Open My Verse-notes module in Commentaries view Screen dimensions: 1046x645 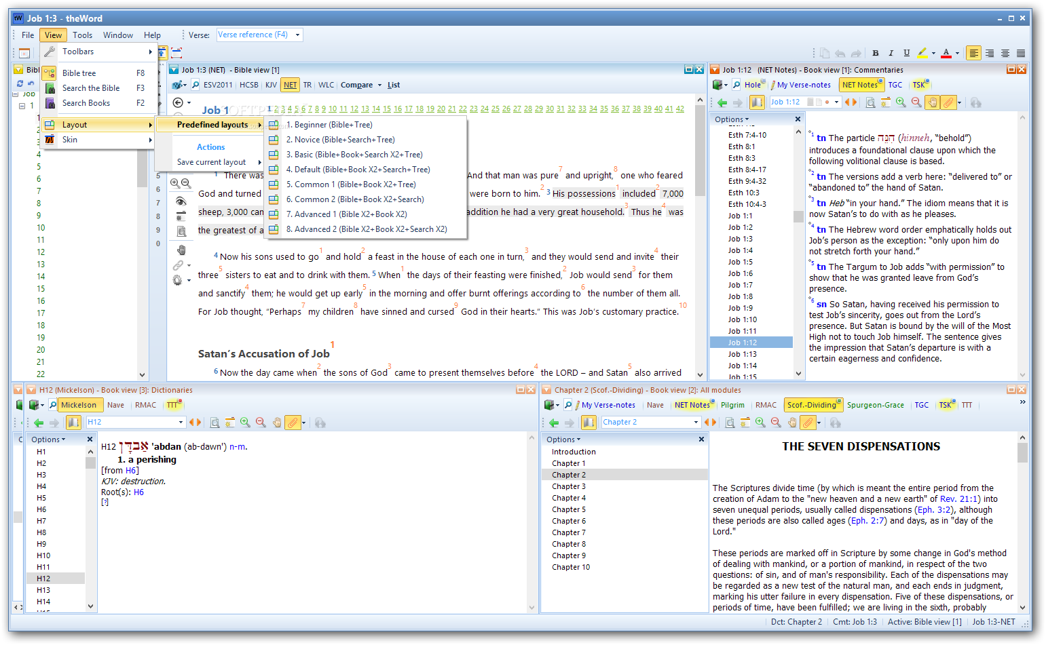[x=804, y=85]
